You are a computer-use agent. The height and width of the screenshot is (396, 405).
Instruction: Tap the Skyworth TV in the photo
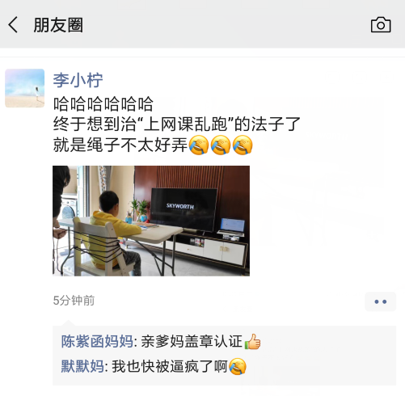pyautogui.click(x=184, y=210)
